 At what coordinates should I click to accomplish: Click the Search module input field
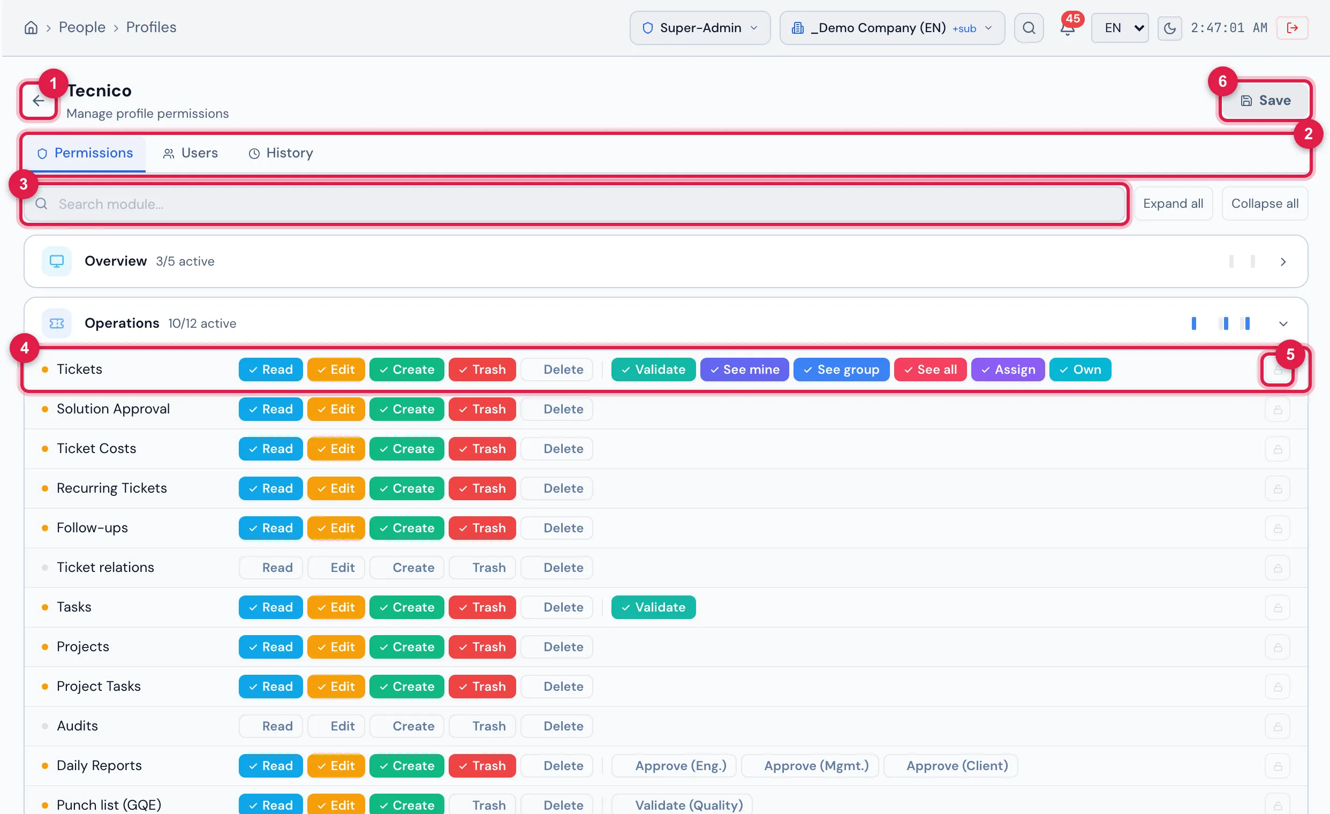pyautogui.click(x=575, y=204)
